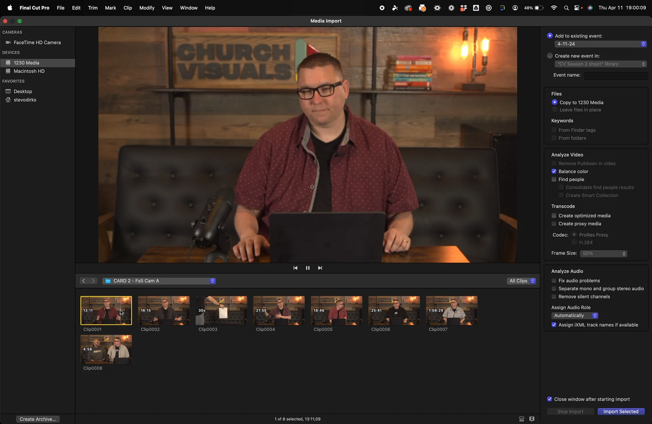Screen dimensions: 652x424
Task: Click Create Archive button
Action: [x=38, y=419]
